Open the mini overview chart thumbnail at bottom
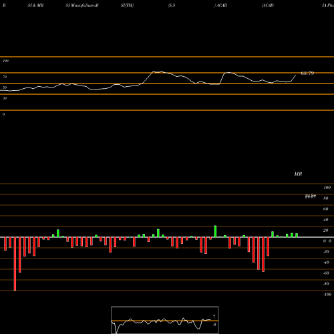The image size is (334, 334). [165, 320]
